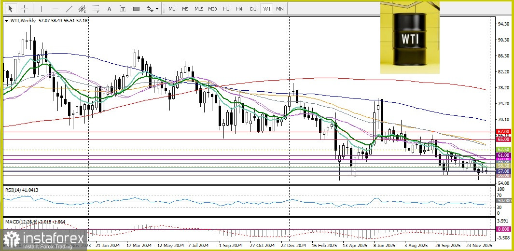Click the rectangle shape tool

136,9
